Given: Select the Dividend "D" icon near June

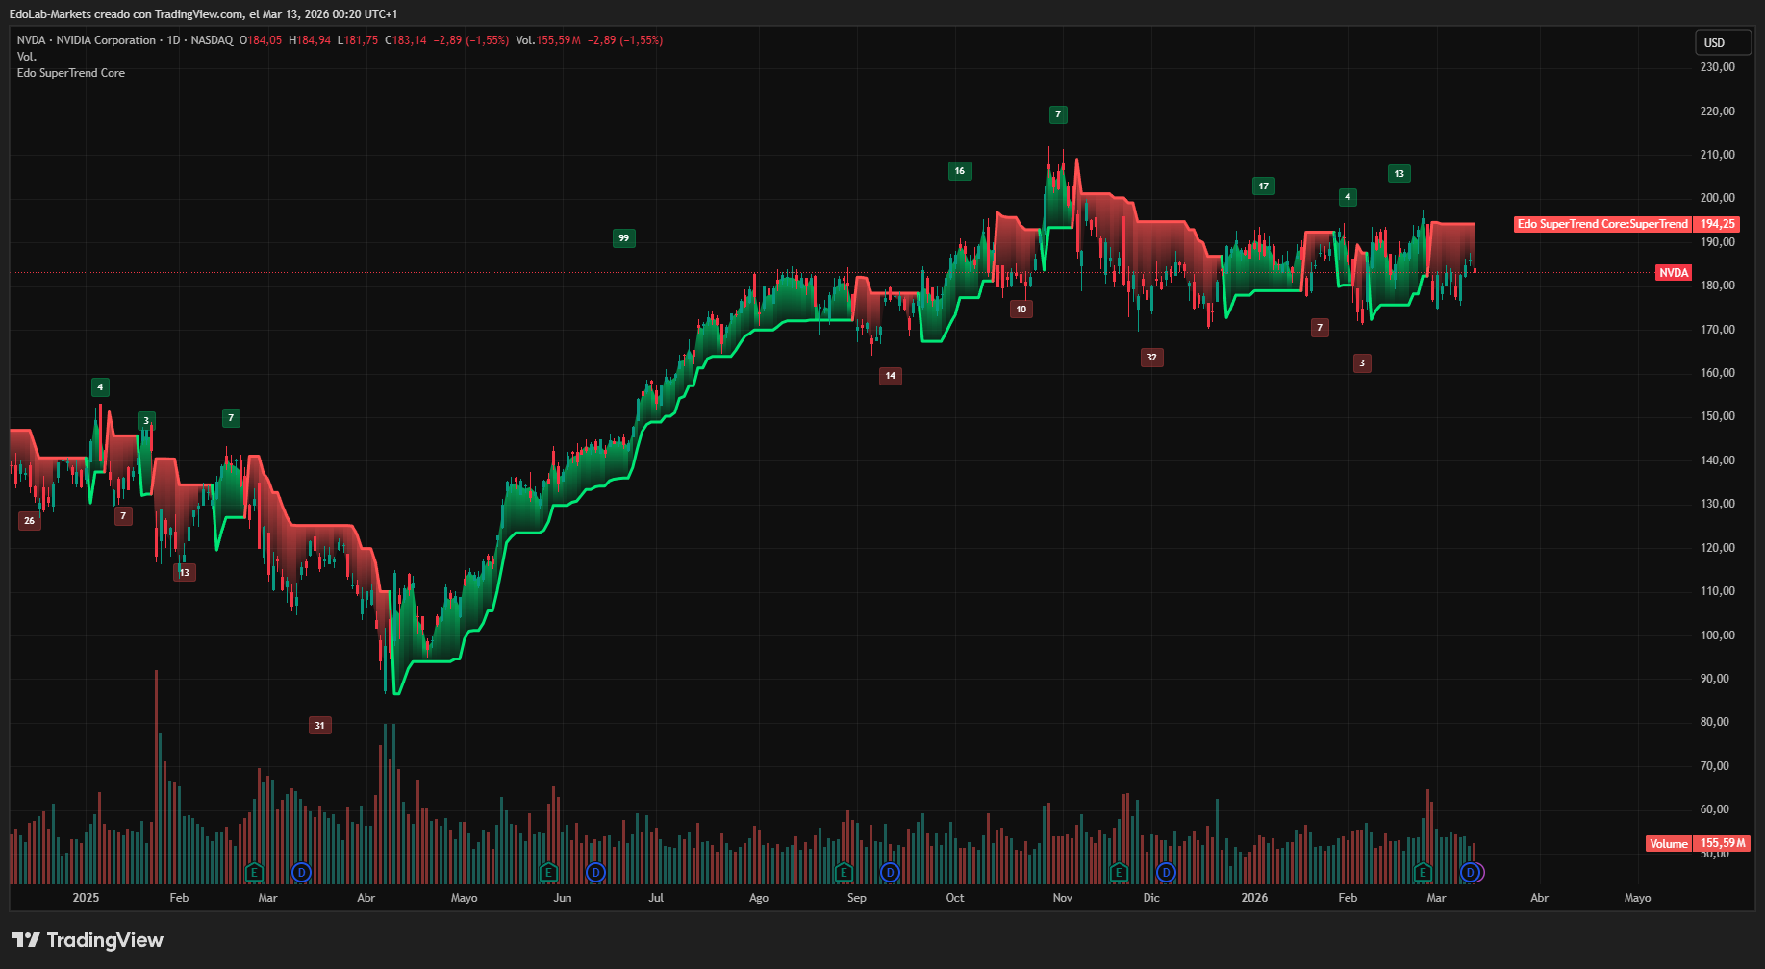Looking at the screenshot, I should click(x=595, y=873).
